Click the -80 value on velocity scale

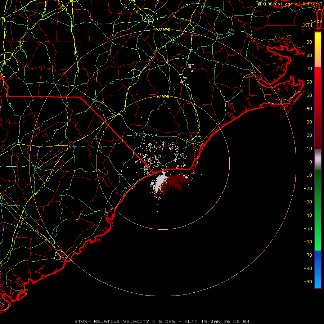click(x=308, y=269)
